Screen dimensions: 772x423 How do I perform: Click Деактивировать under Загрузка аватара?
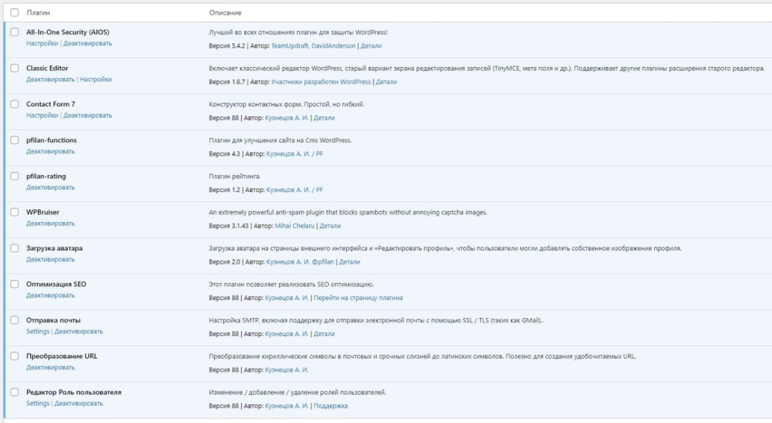tap(50, 259)
